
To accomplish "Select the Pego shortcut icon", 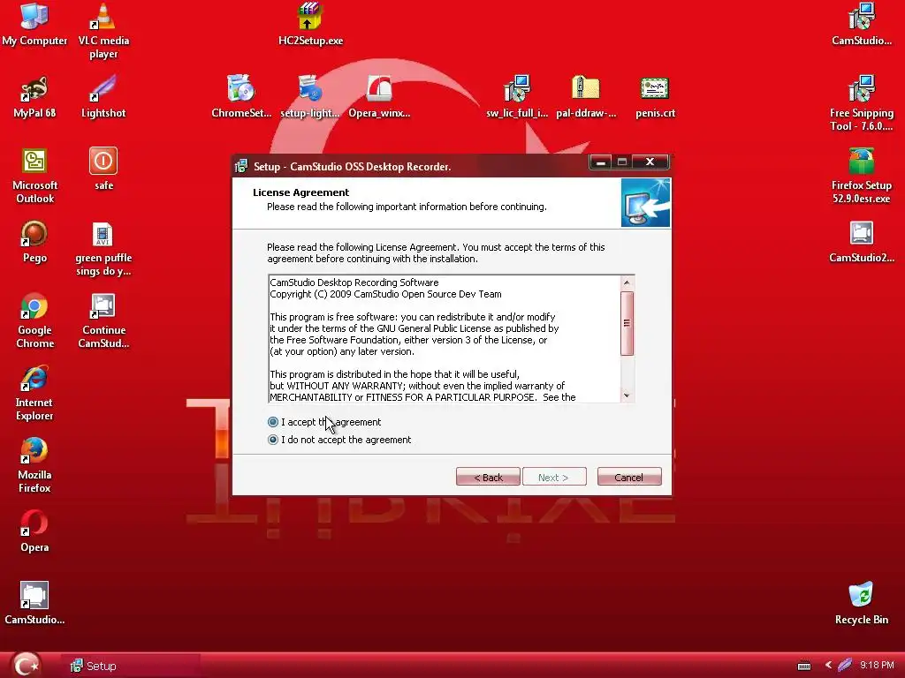I will 34,242.
